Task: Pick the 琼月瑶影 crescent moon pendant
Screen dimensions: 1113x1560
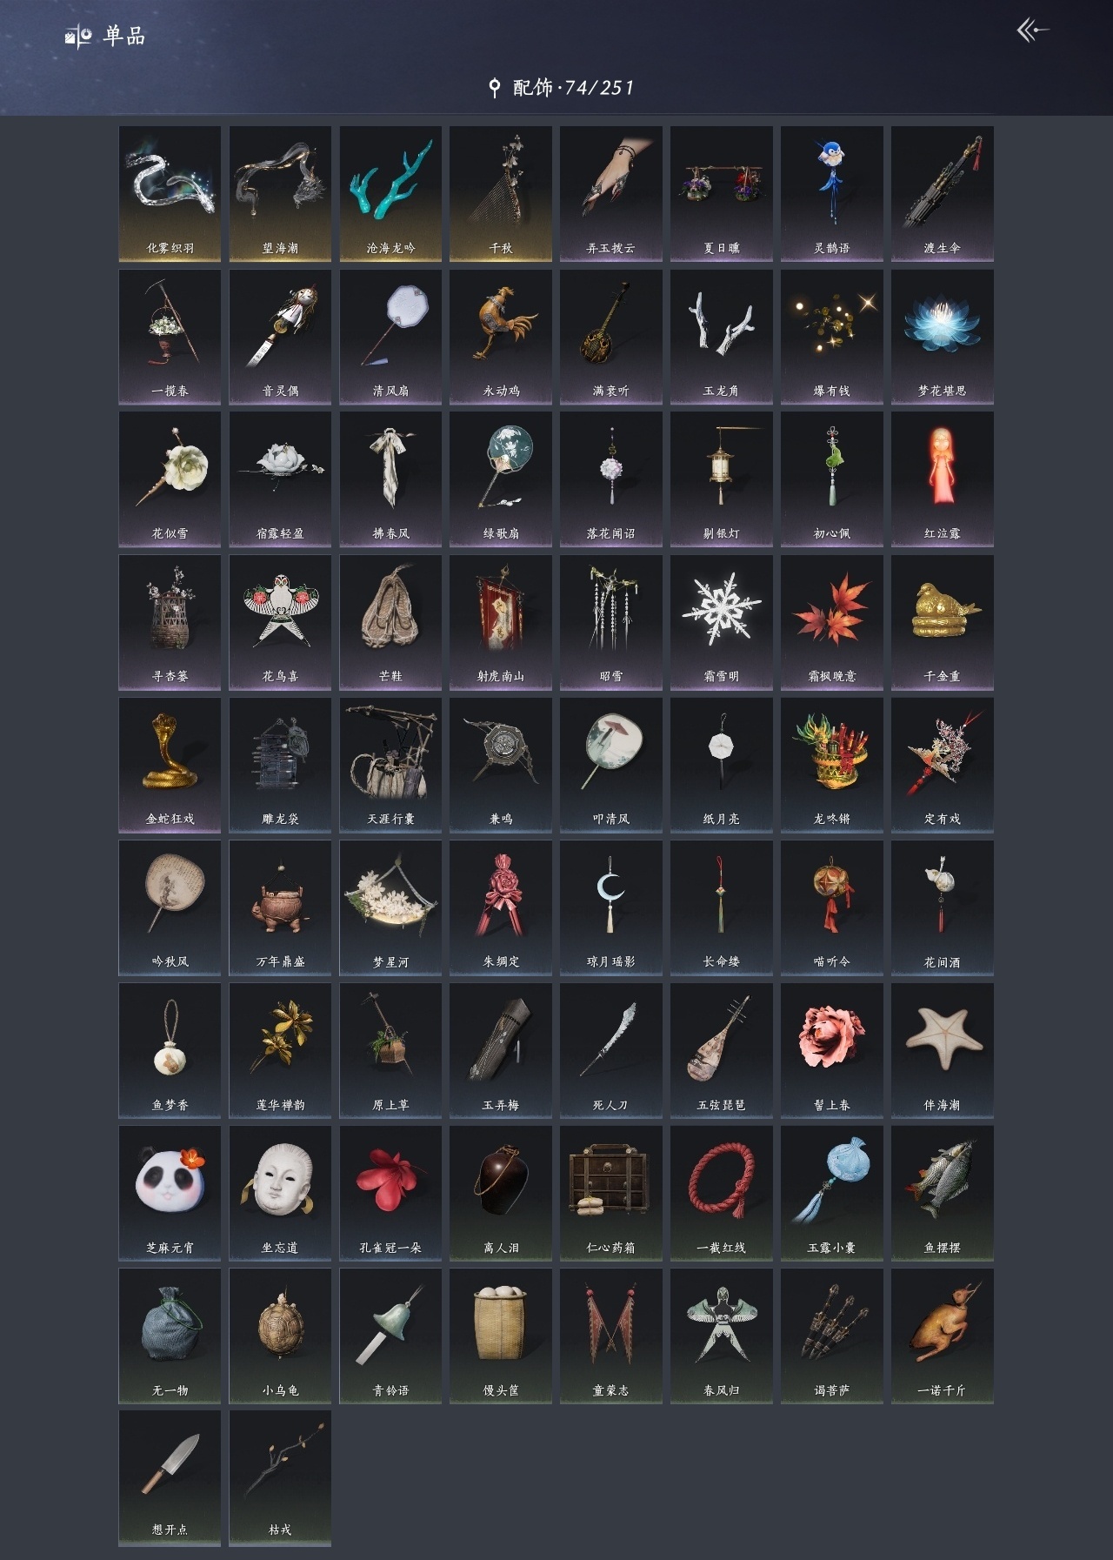Action: point(610,908)
